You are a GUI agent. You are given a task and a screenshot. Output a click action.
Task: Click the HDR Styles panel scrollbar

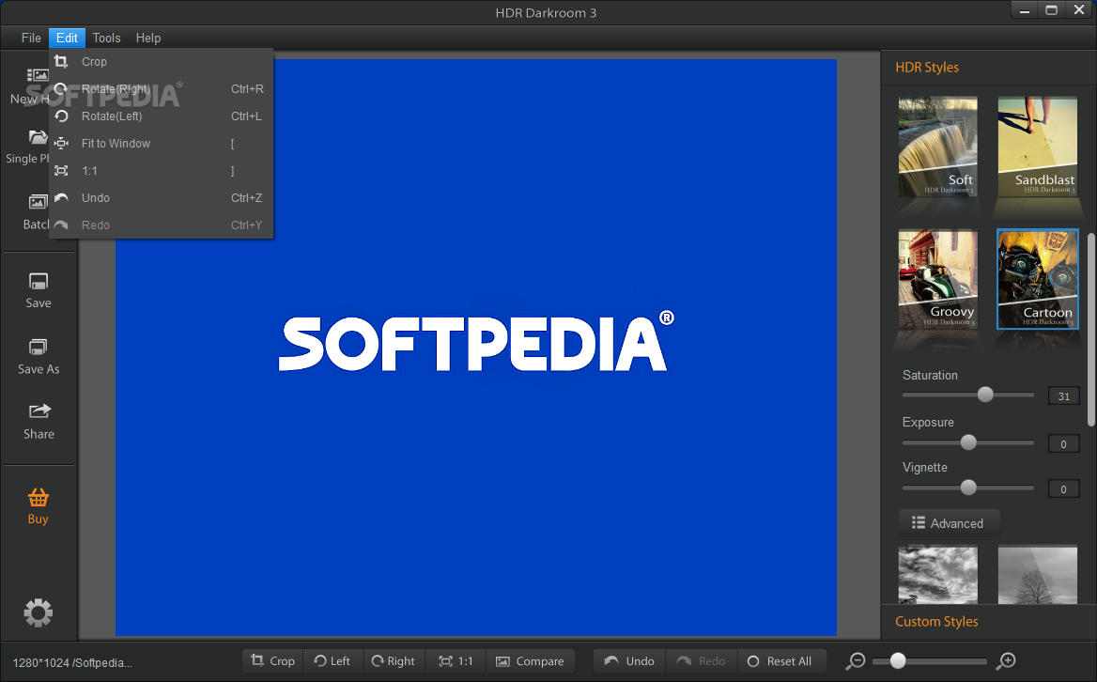(x=1090, y=329)
